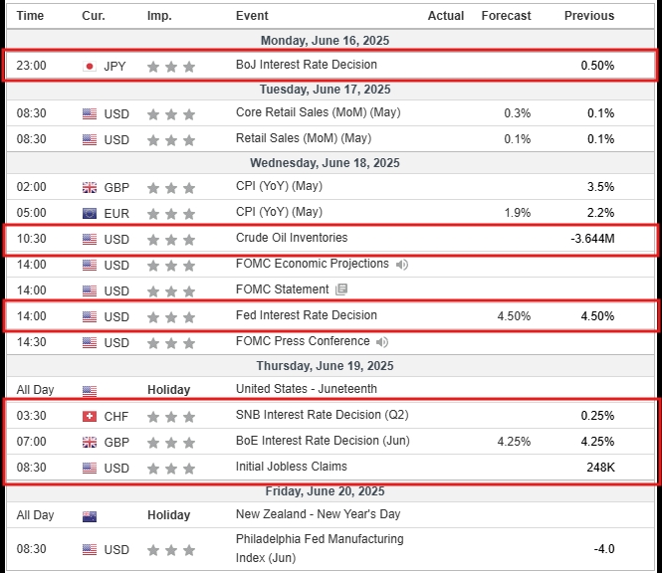This screenshot has width=662, height=573.
Task: Click the EU flag in the EUR row
Action: pyautogui.click(x=90, y=214)
